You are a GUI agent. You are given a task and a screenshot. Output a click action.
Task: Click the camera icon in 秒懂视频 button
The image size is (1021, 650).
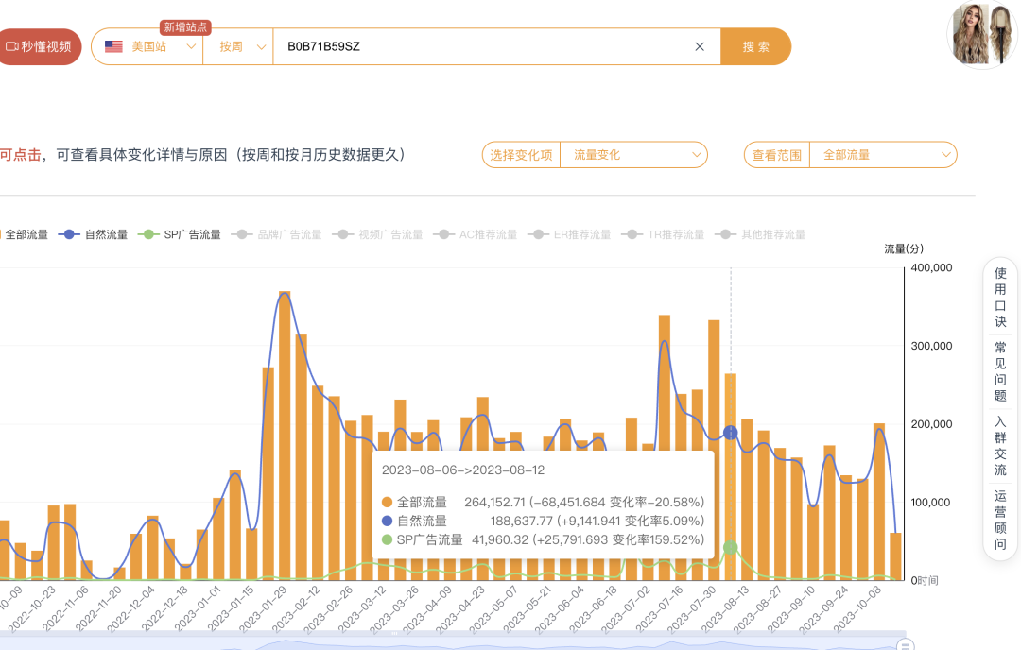(x=11, y=47)
